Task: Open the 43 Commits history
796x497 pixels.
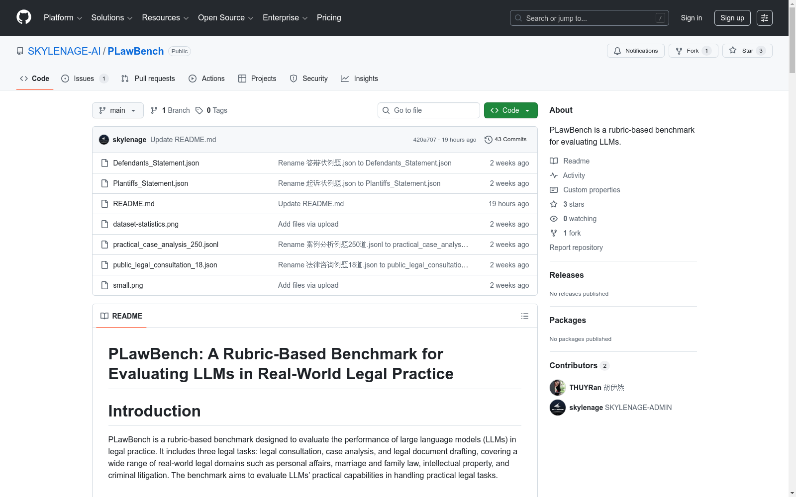Action: (505, 140)
